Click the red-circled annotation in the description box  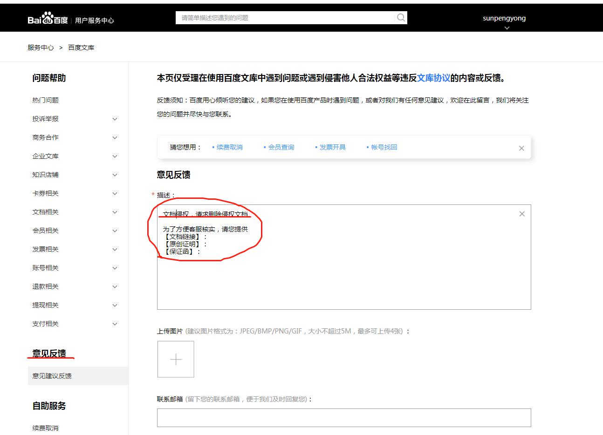[x=210, y=233]
